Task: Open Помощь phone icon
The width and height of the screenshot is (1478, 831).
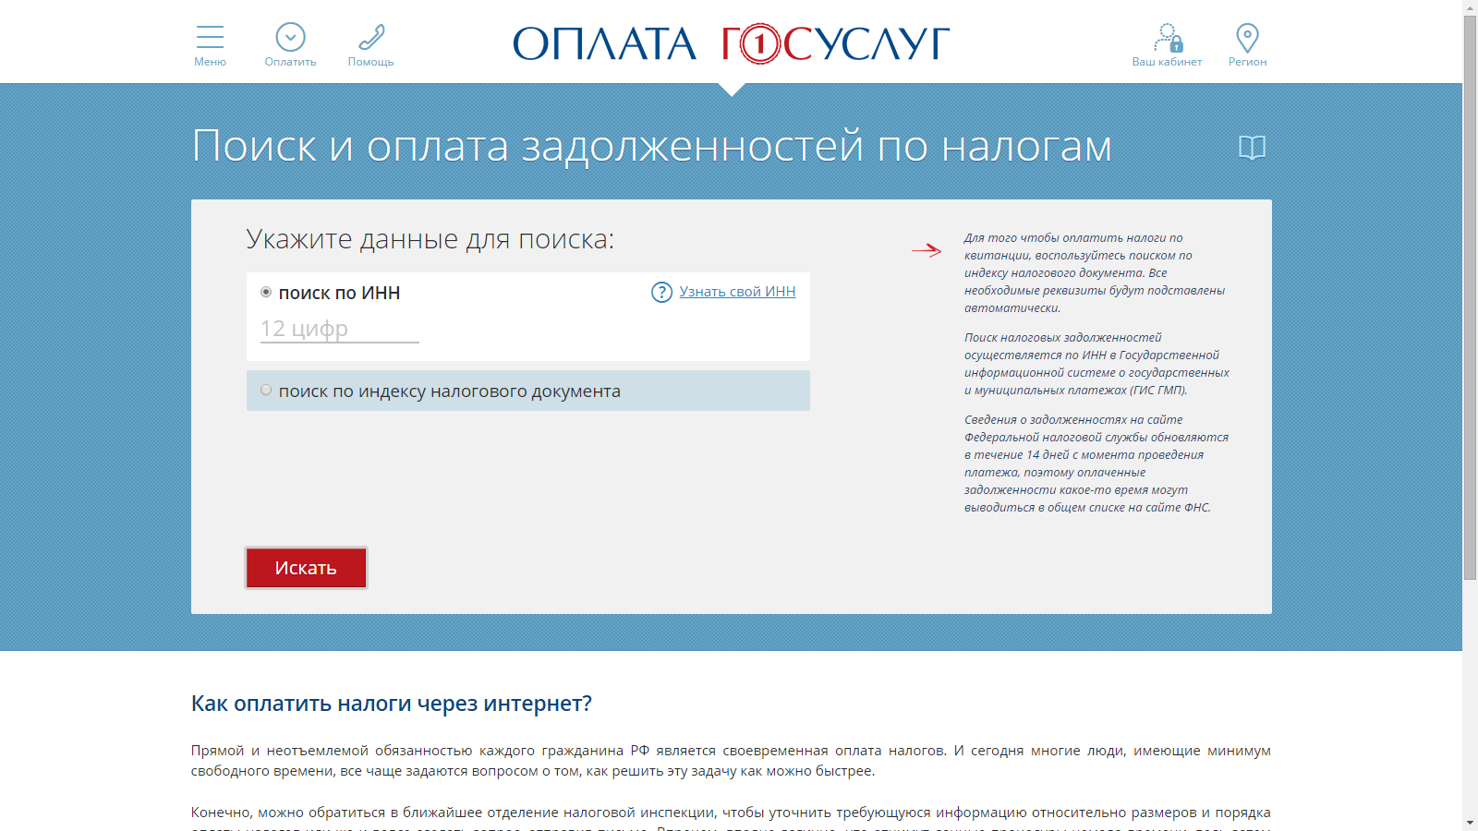Action: click(371, 37)
